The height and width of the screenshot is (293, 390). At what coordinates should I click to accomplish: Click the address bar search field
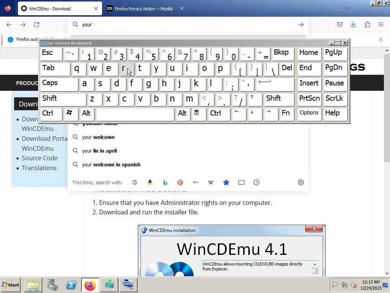pyautogui.click(x=188, y=24)
